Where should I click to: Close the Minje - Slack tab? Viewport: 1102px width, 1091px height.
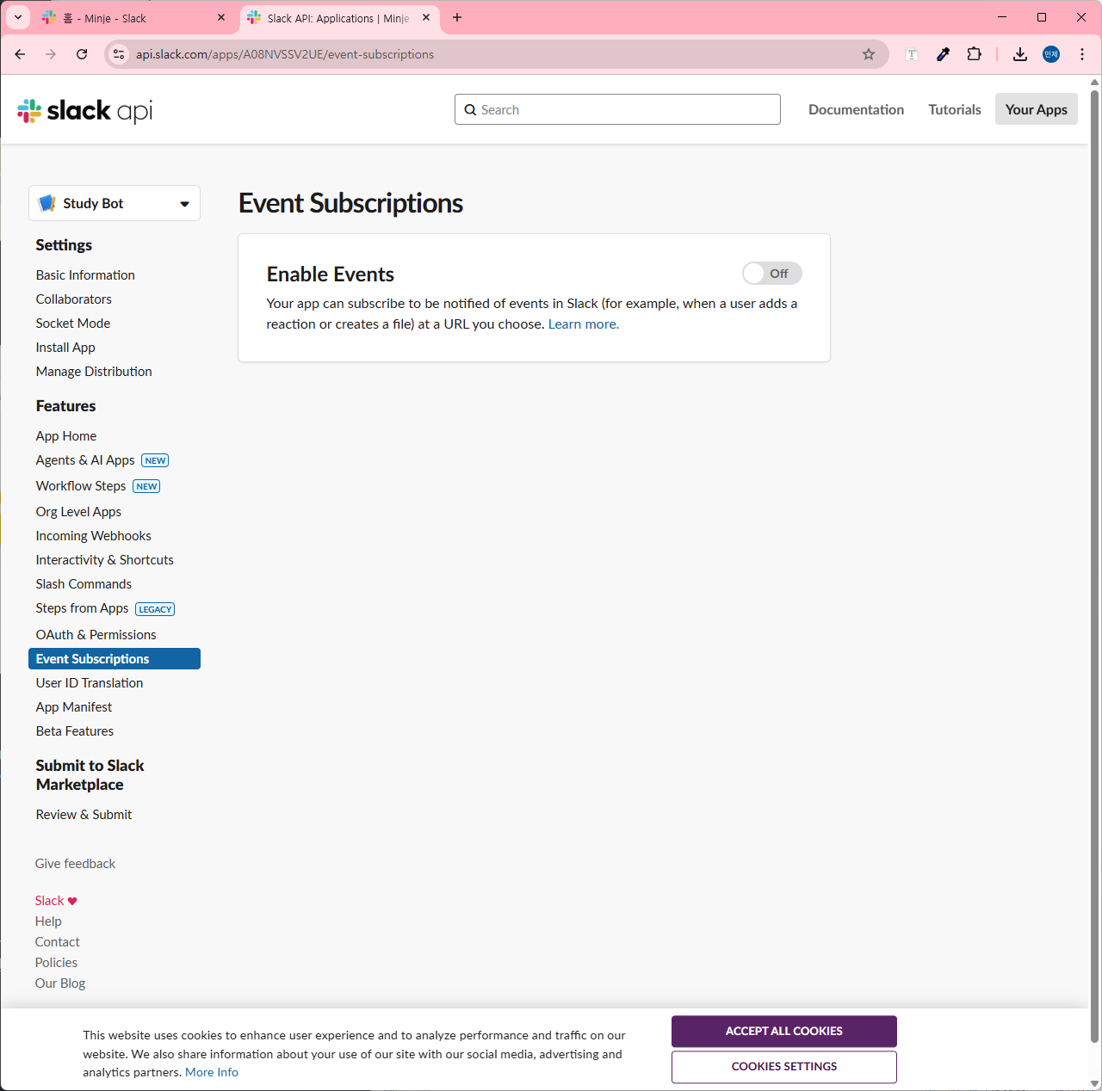[221, 17]
